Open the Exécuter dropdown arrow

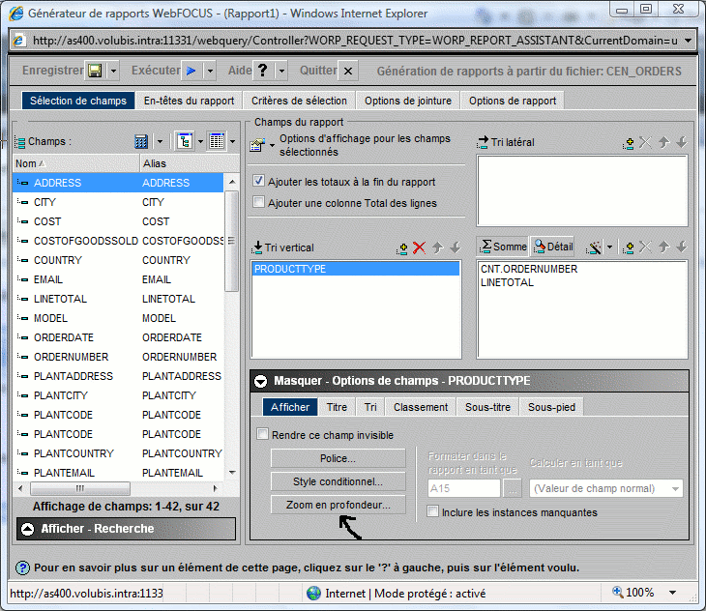pyautogui.click(x=210, y=72)
